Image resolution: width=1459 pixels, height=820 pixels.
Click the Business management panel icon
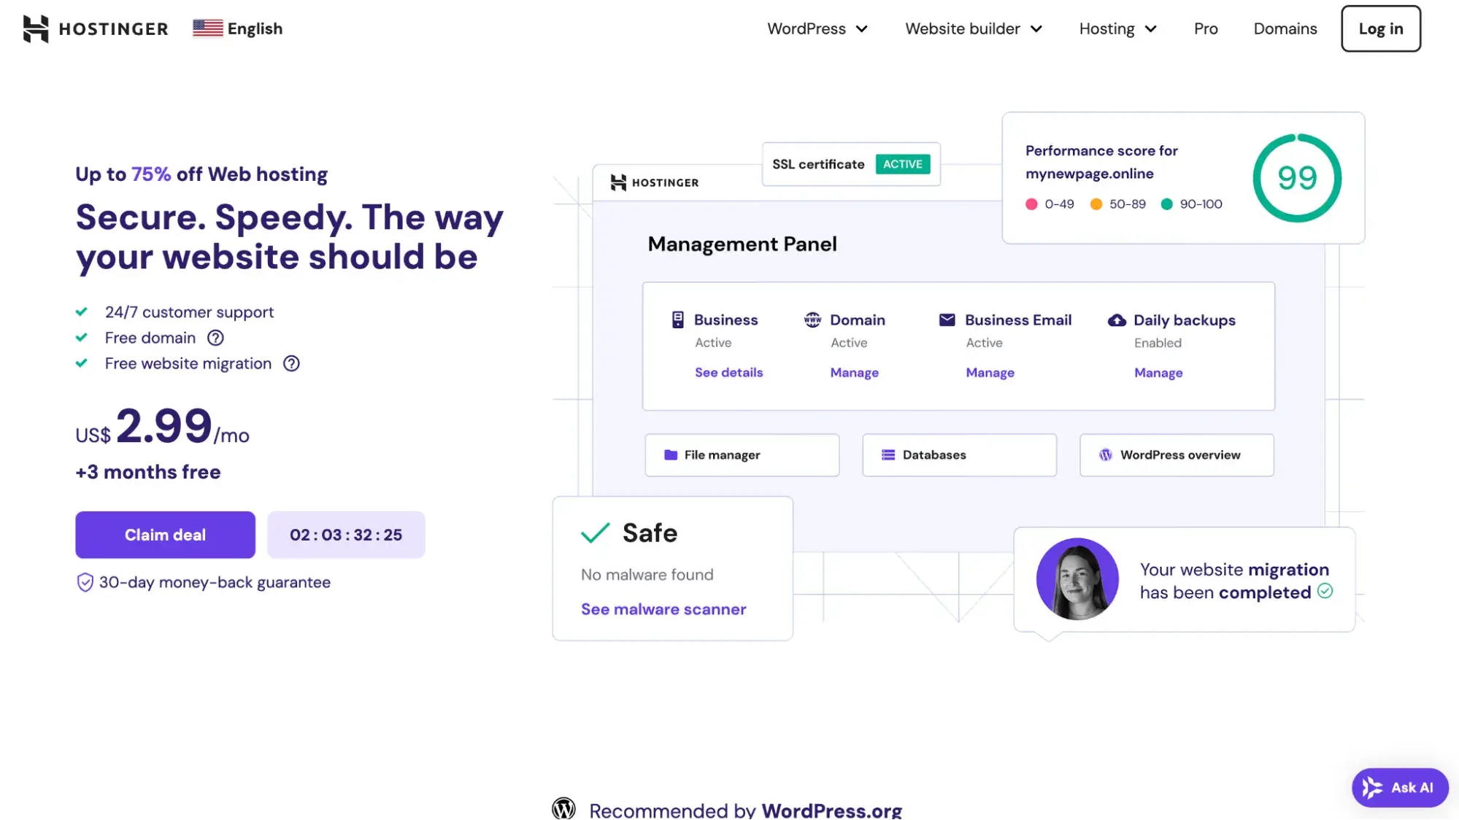(677, 320)
